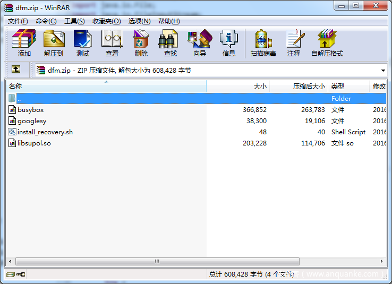Image resolution: width=392 pixels, height=284 pixels.
Task: Select the libsupol.so file name
Action: click(x=34, y=143)
